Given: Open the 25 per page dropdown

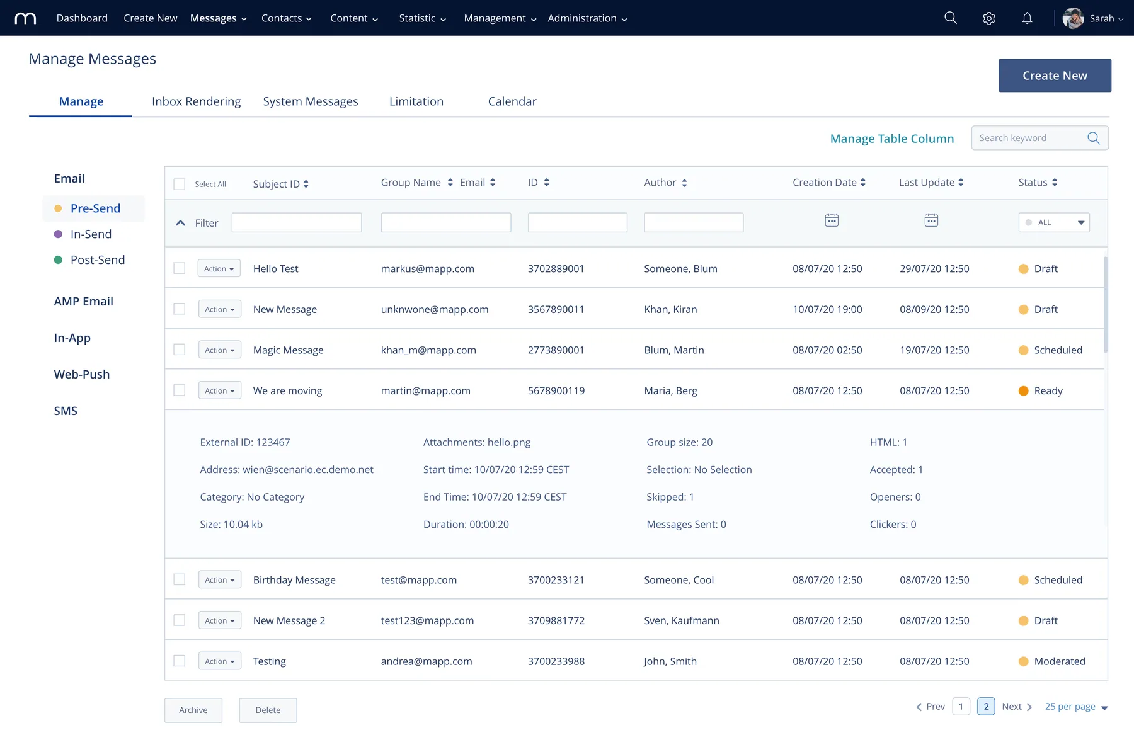Looking at the screenshot, I should point(1076,707).
